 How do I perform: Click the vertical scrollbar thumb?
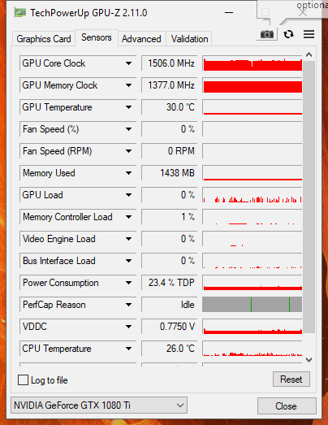click(x=309, y=197)
